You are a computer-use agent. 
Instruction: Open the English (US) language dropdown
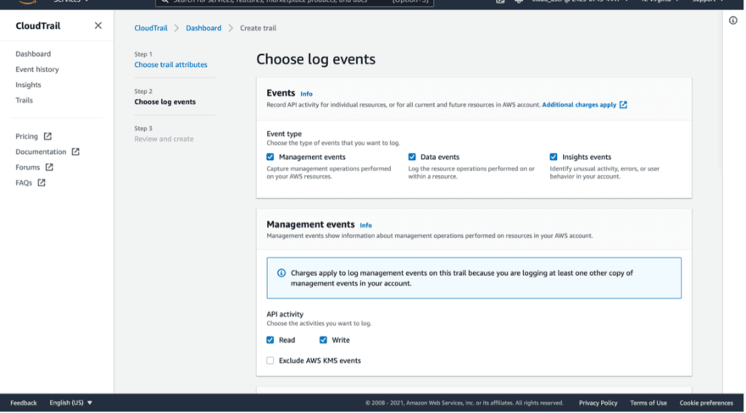click(x=71, y=403)
